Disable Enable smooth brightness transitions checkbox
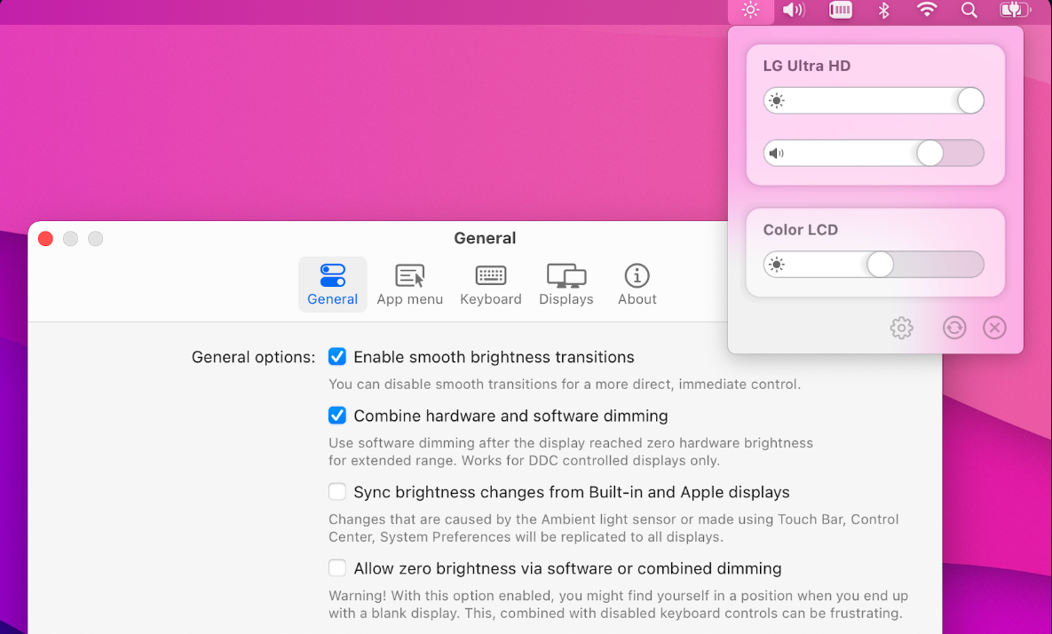This screenshot has width=1052, height=634. click(337, 357)
